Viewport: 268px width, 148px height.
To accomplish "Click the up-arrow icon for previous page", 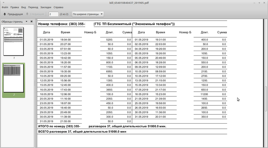I will (x=5, y=14).
